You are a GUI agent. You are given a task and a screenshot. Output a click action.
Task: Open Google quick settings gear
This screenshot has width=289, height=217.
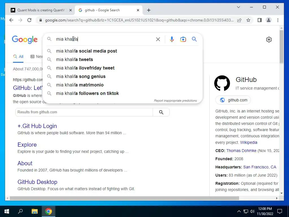pos(269,40)
